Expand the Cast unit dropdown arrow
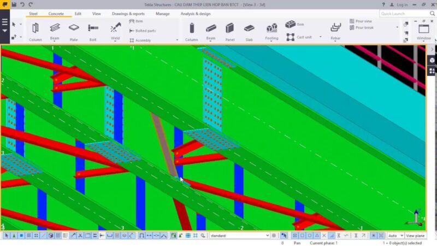This screenshot has width=437, height=246. point(321,37)
